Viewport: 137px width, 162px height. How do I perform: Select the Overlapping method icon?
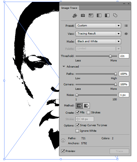pyautogui.click(x=86, y=106)
